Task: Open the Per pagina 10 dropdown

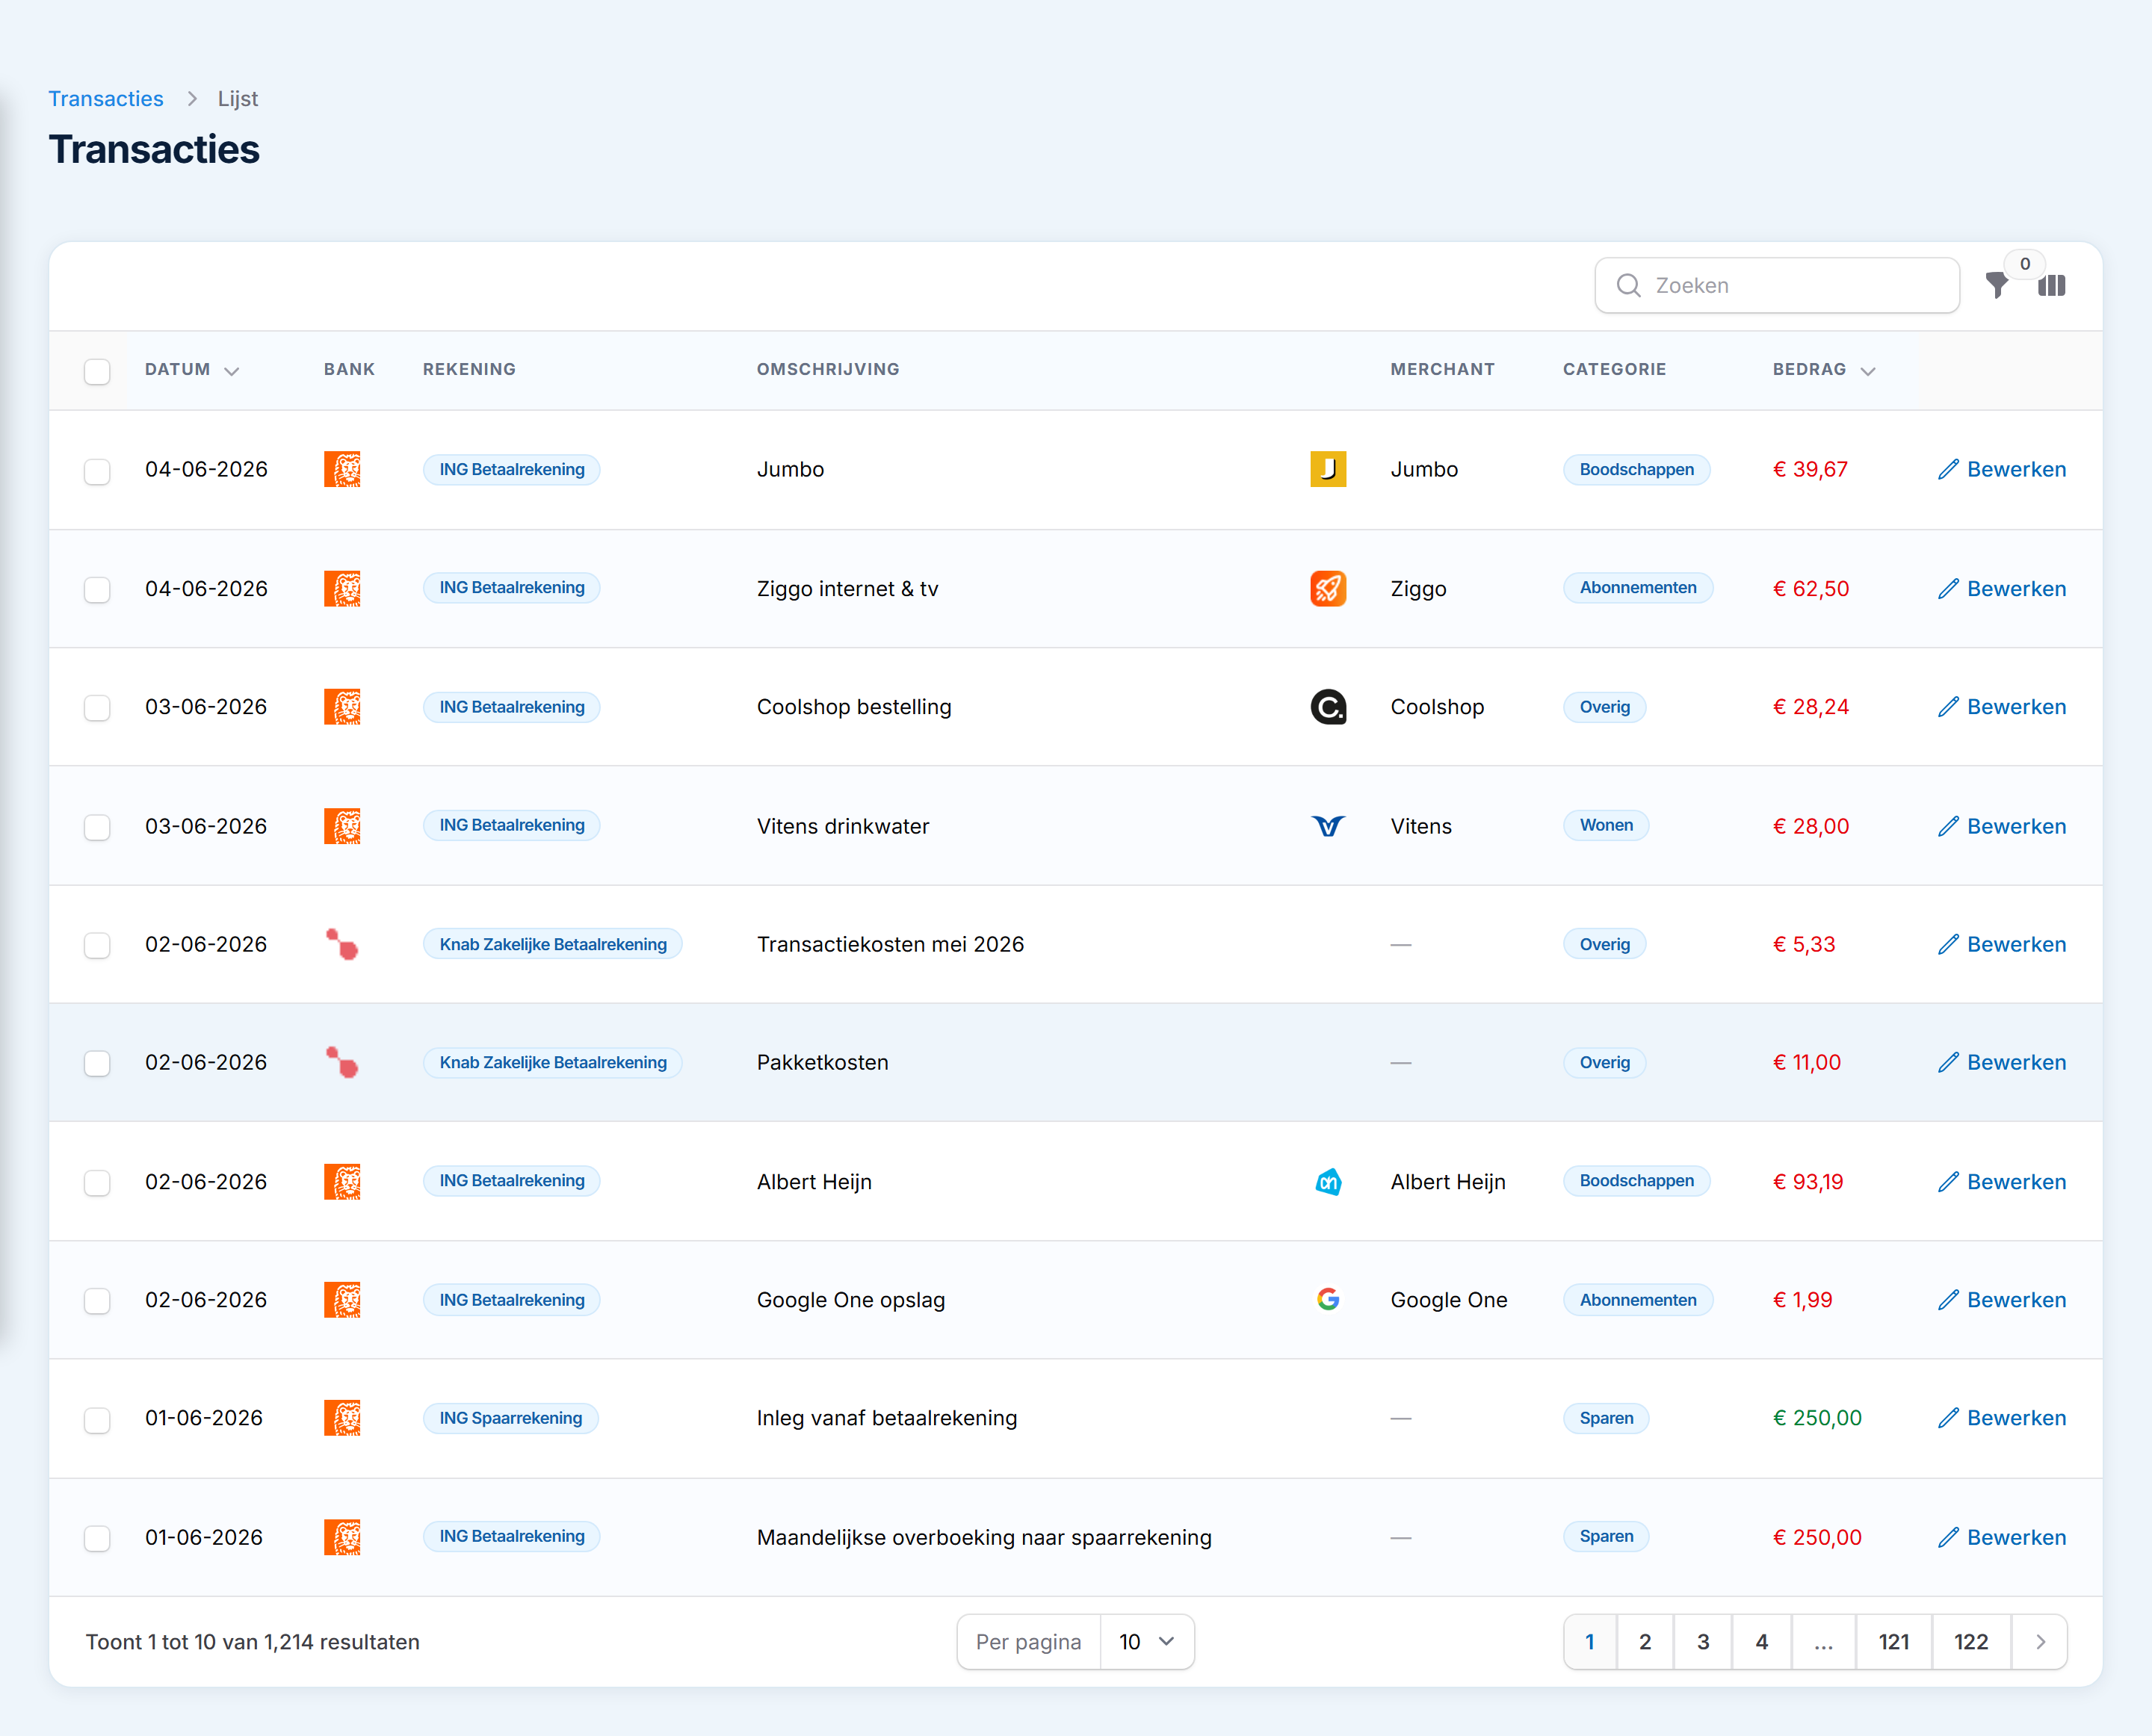Action: [1146, 1642]
